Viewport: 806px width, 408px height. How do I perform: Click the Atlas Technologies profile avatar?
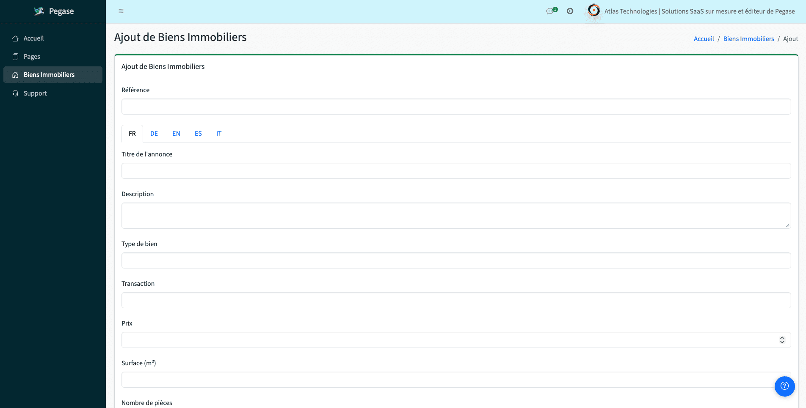594,11
